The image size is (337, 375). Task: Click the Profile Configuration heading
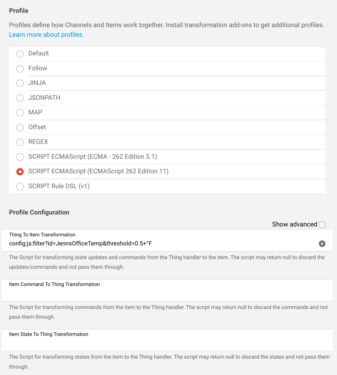pyautogui.click(x=39, y=212)
